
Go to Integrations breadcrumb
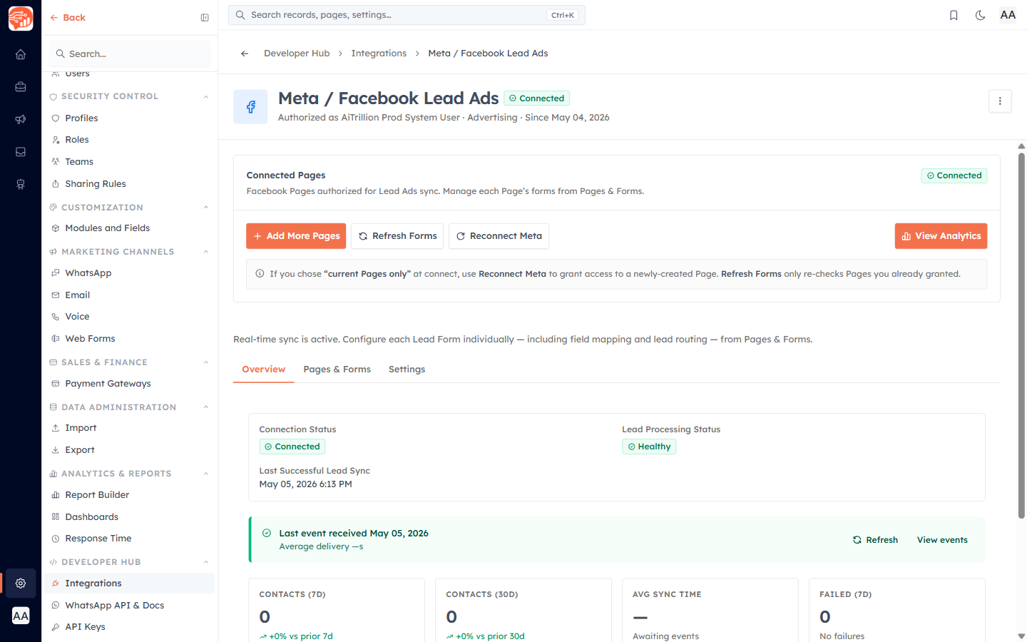379,53
